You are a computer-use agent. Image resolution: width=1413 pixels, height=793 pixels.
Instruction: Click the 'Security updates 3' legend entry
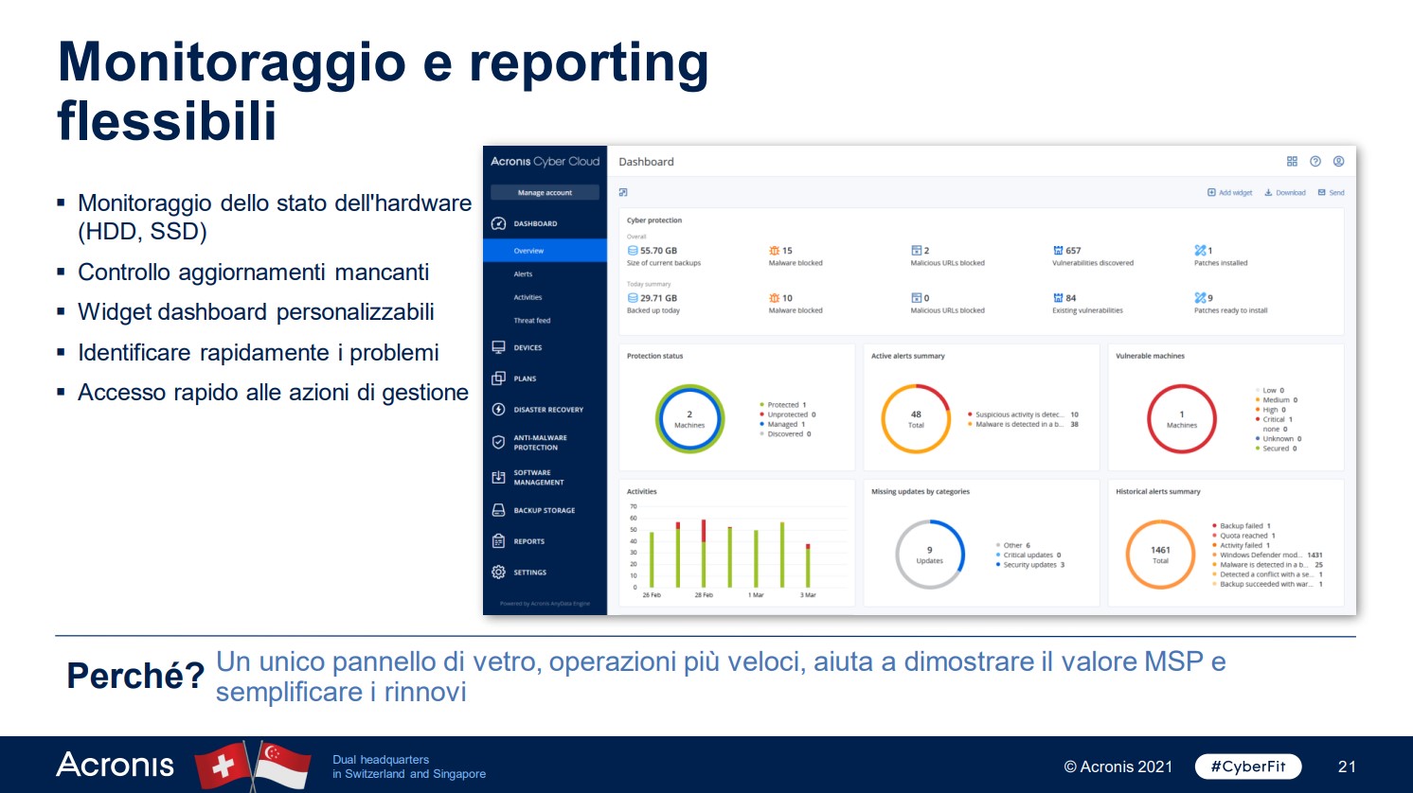tap(1030, 565)
